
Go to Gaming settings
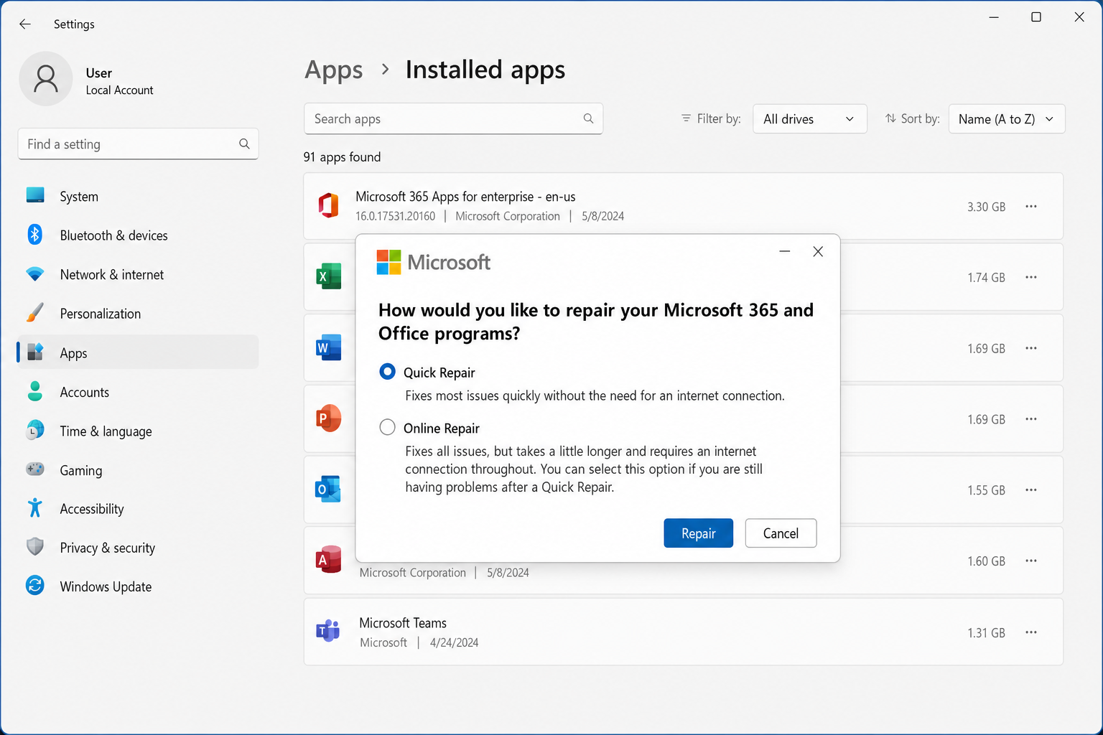[x=138, y=470]
